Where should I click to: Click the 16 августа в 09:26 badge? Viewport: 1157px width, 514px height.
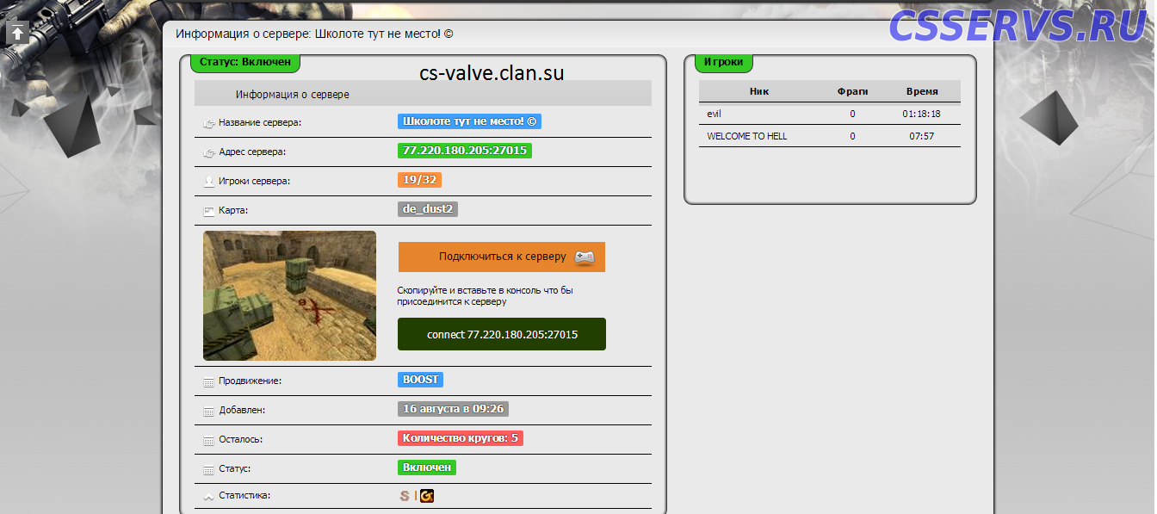click(453, 409)
